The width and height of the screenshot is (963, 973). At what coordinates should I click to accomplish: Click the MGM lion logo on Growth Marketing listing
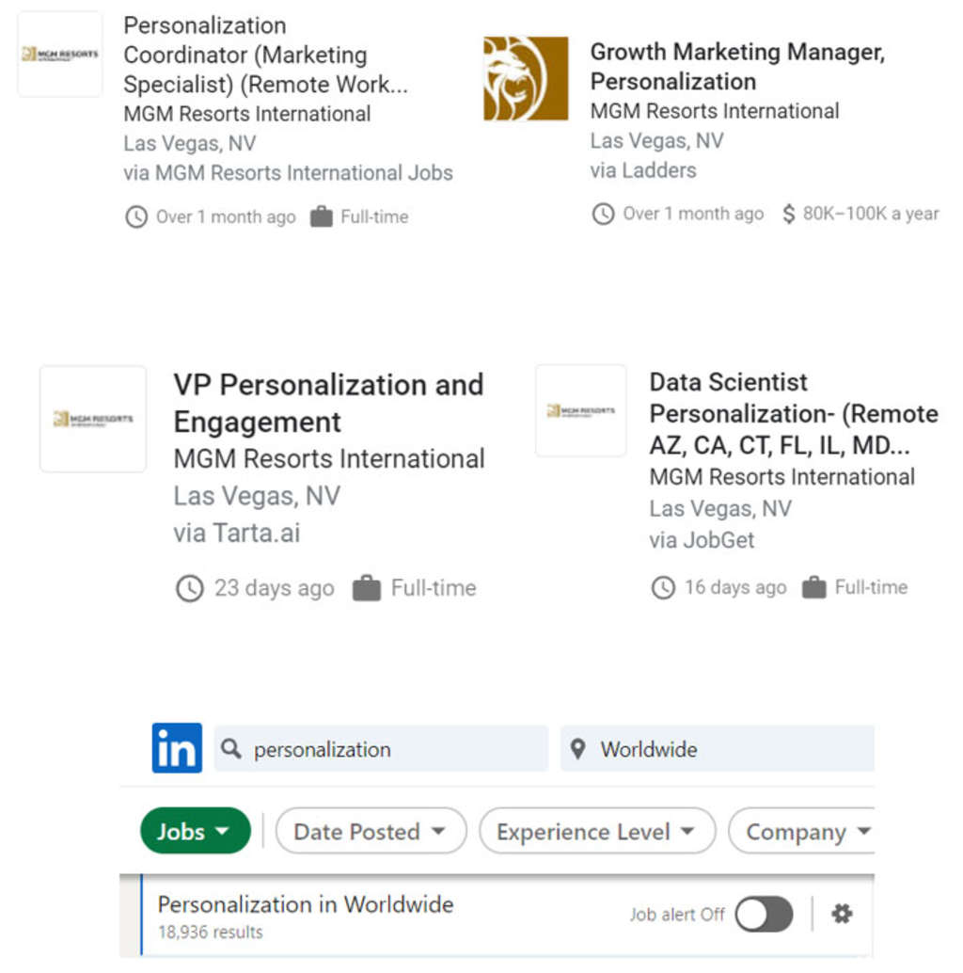(x=525, y=78)
